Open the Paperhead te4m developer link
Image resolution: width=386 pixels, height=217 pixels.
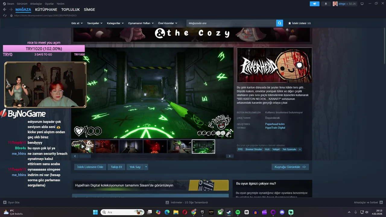coord(275,124)
